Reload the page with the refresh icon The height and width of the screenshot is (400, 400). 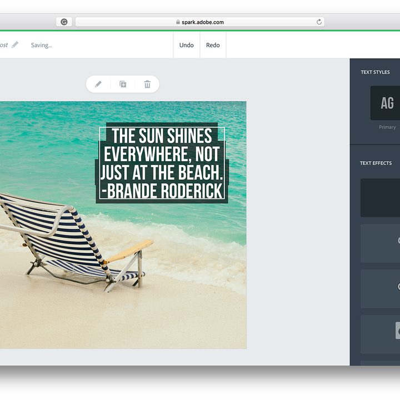tap(319, 22)
